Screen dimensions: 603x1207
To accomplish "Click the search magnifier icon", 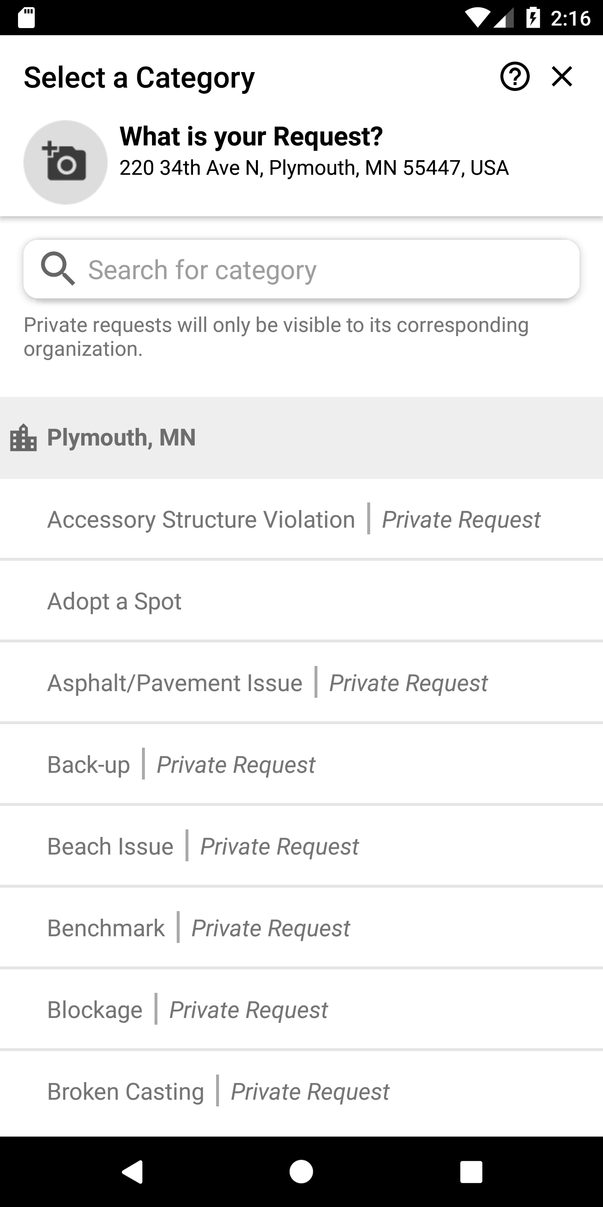I will point(58,269).
